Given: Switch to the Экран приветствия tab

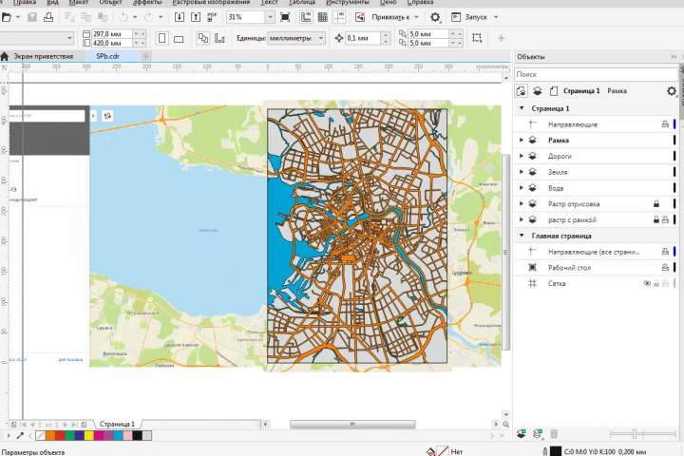Looking at the screenshot, I should (x=42, y=56).
